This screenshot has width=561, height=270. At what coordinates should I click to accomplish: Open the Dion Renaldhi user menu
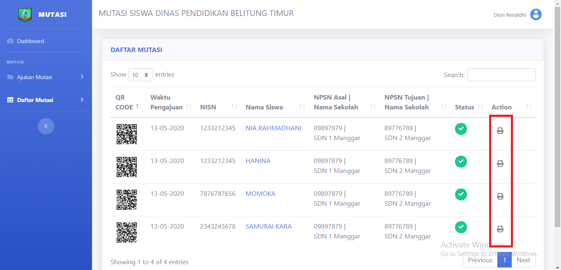point(517,15)
